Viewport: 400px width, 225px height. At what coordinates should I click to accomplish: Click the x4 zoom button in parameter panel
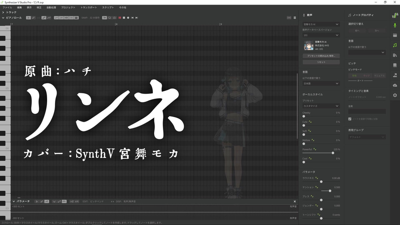pos(77,202)
